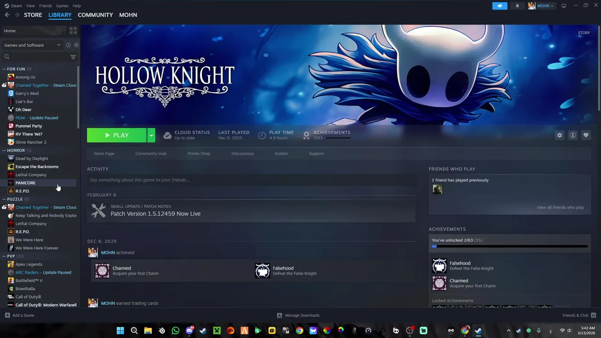
Task: Click the main page vertical scrollbar
Action: [599, 69]
